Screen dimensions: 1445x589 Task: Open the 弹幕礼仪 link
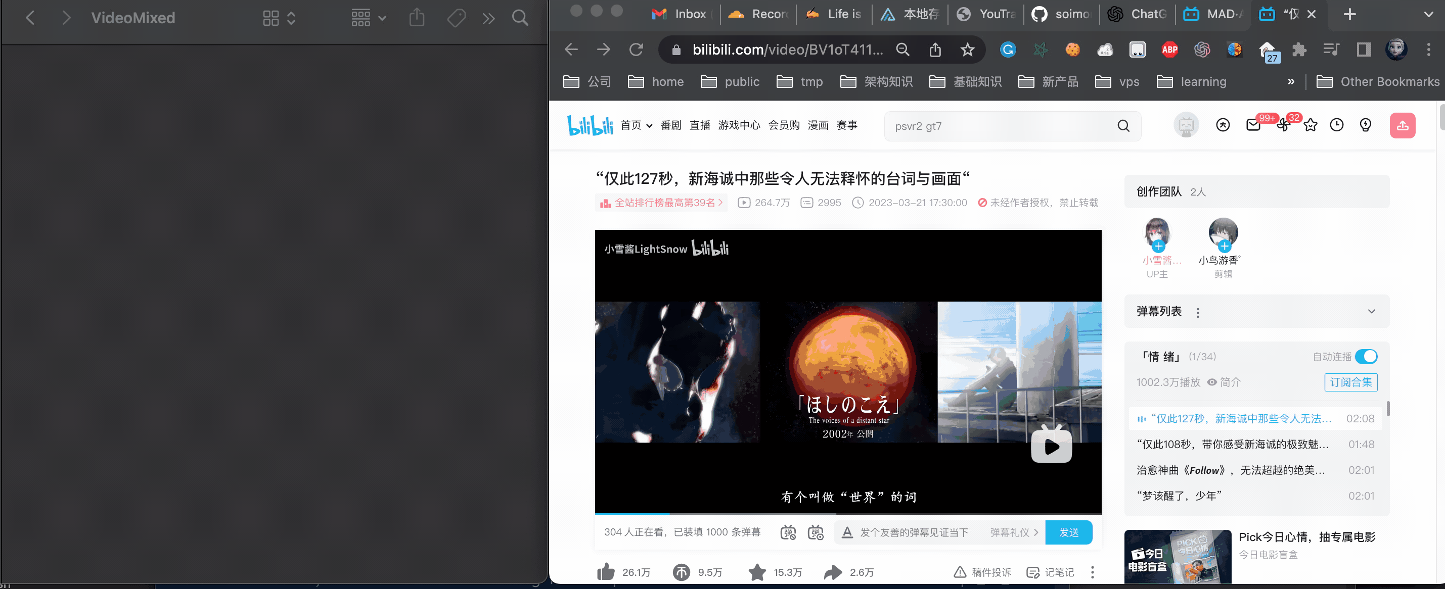(x=1014, y=532)
